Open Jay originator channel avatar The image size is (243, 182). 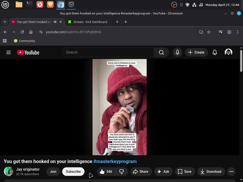[8, 171]
